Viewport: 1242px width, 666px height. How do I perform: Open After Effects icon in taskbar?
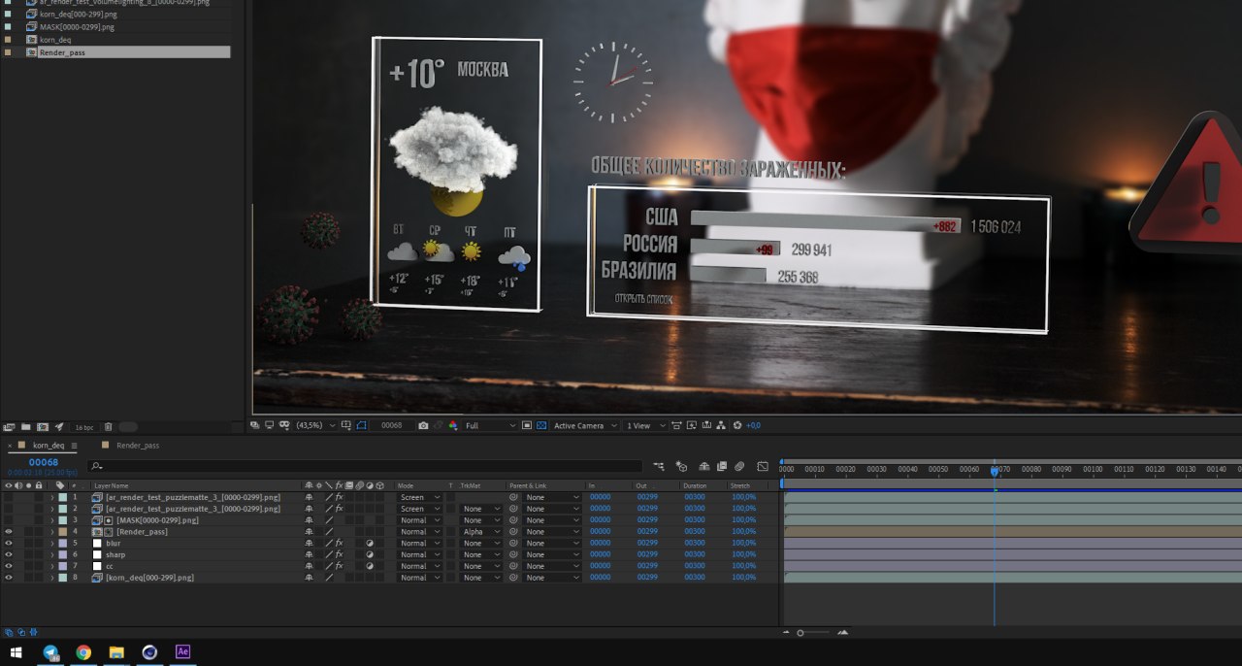[x=182, y=652]
